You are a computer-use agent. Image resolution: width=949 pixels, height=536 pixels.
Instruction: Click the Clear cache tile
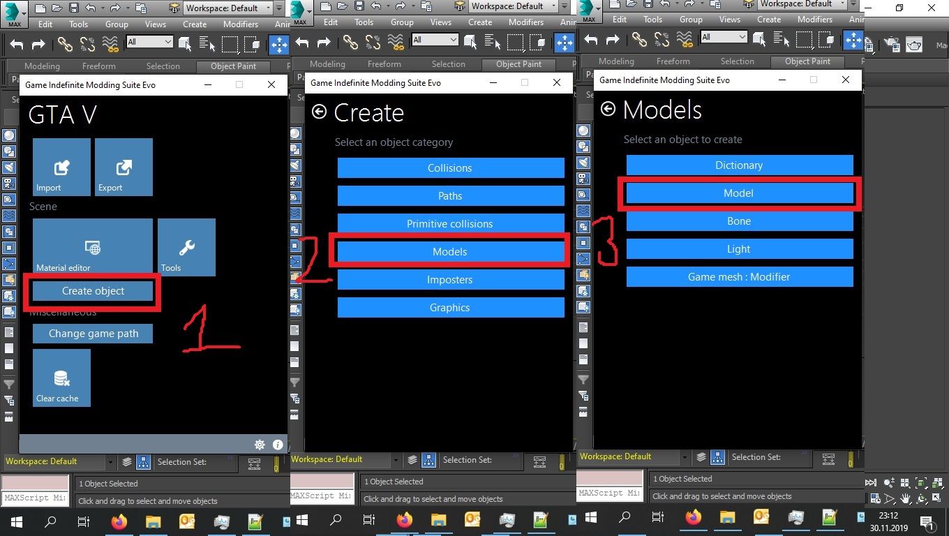(x=61, y=378)
